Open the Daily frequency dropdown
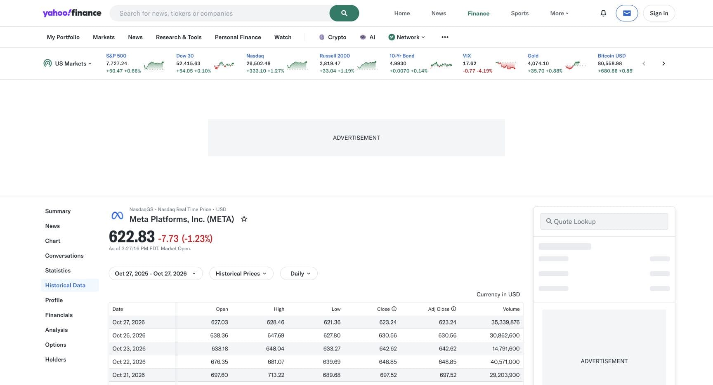The image size is (713, 385). click(299, 273)
